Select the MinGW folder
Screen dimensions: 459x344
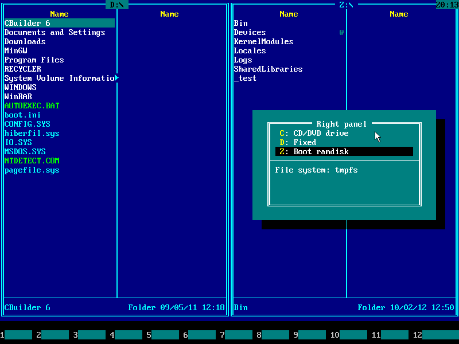[x=16, y=50]
